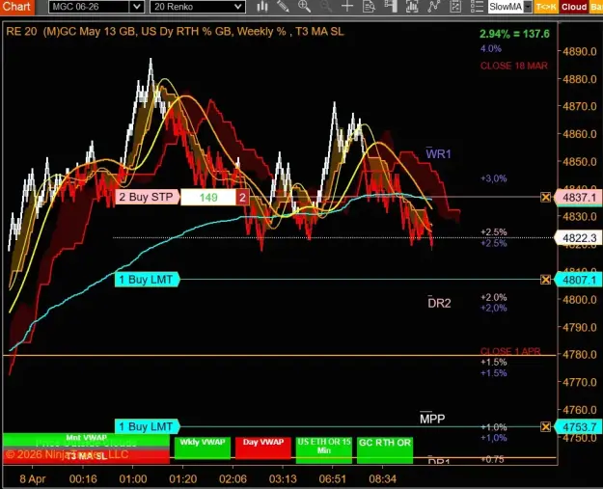This screenshot has width=603, height=489.
Task: Select the 2 Buy STP order label
Action: click(147, 197)
